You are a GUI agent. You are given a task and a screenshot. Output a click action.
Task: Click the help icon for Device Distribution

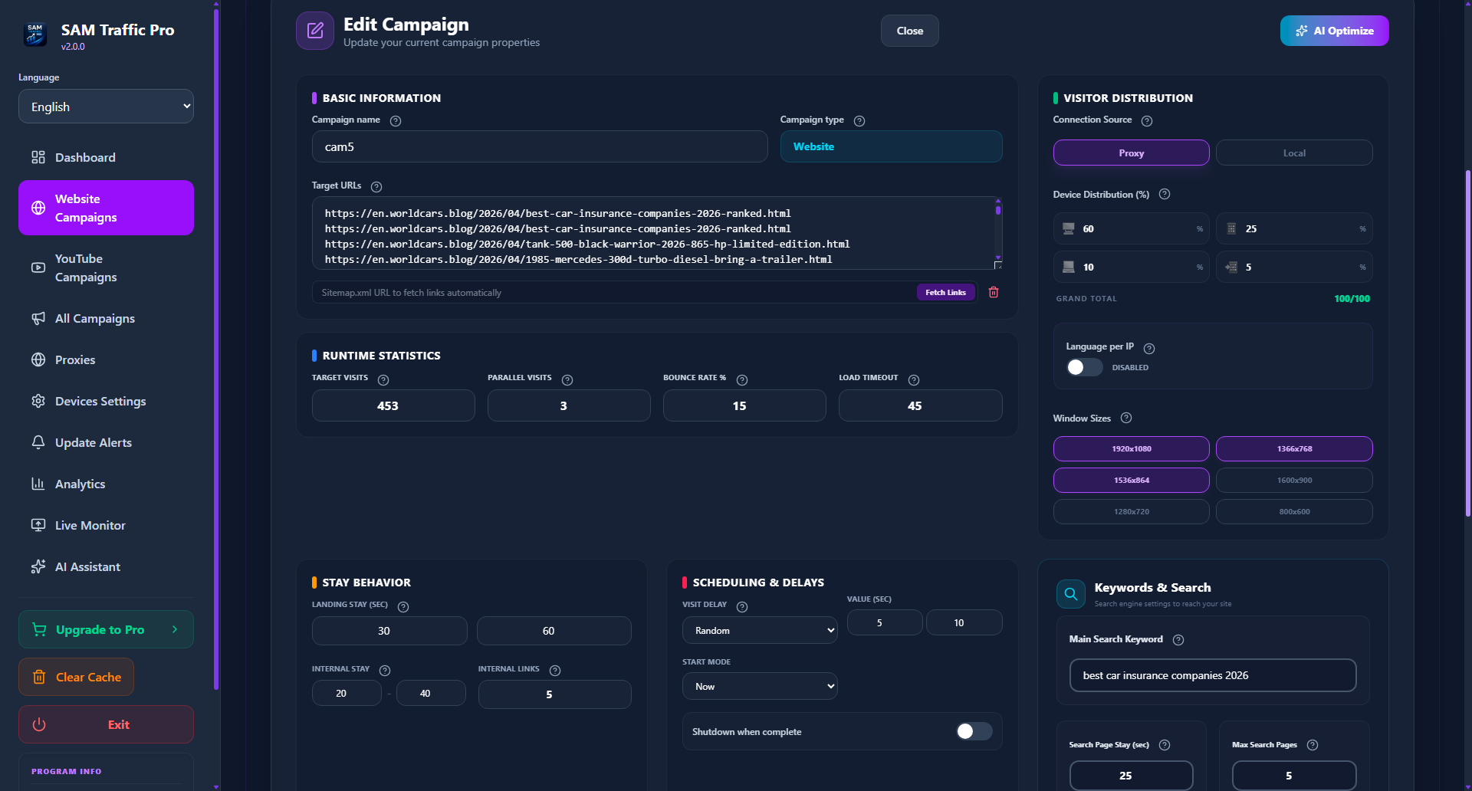click(x=1165, y=194)
